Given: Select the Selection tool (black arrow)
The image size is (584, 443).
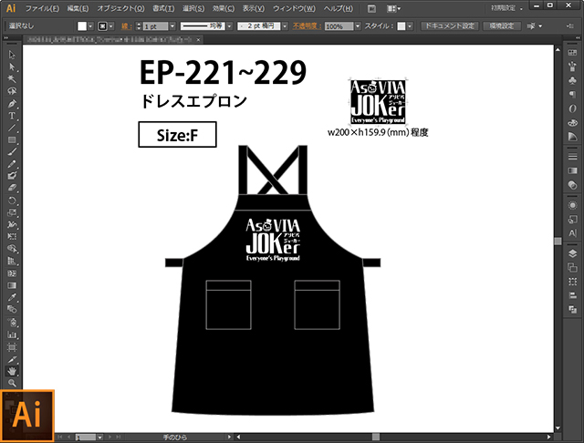Looking at the screenshot, I should 12,55.
